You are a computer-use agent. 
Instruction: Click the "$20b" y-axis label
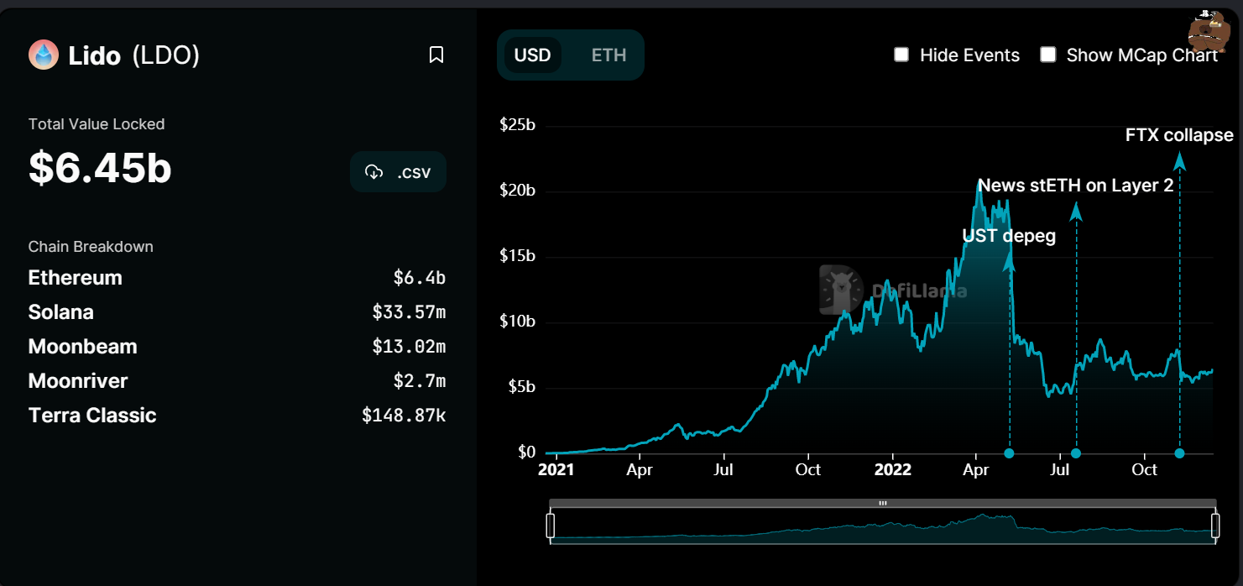coord(517,191)
